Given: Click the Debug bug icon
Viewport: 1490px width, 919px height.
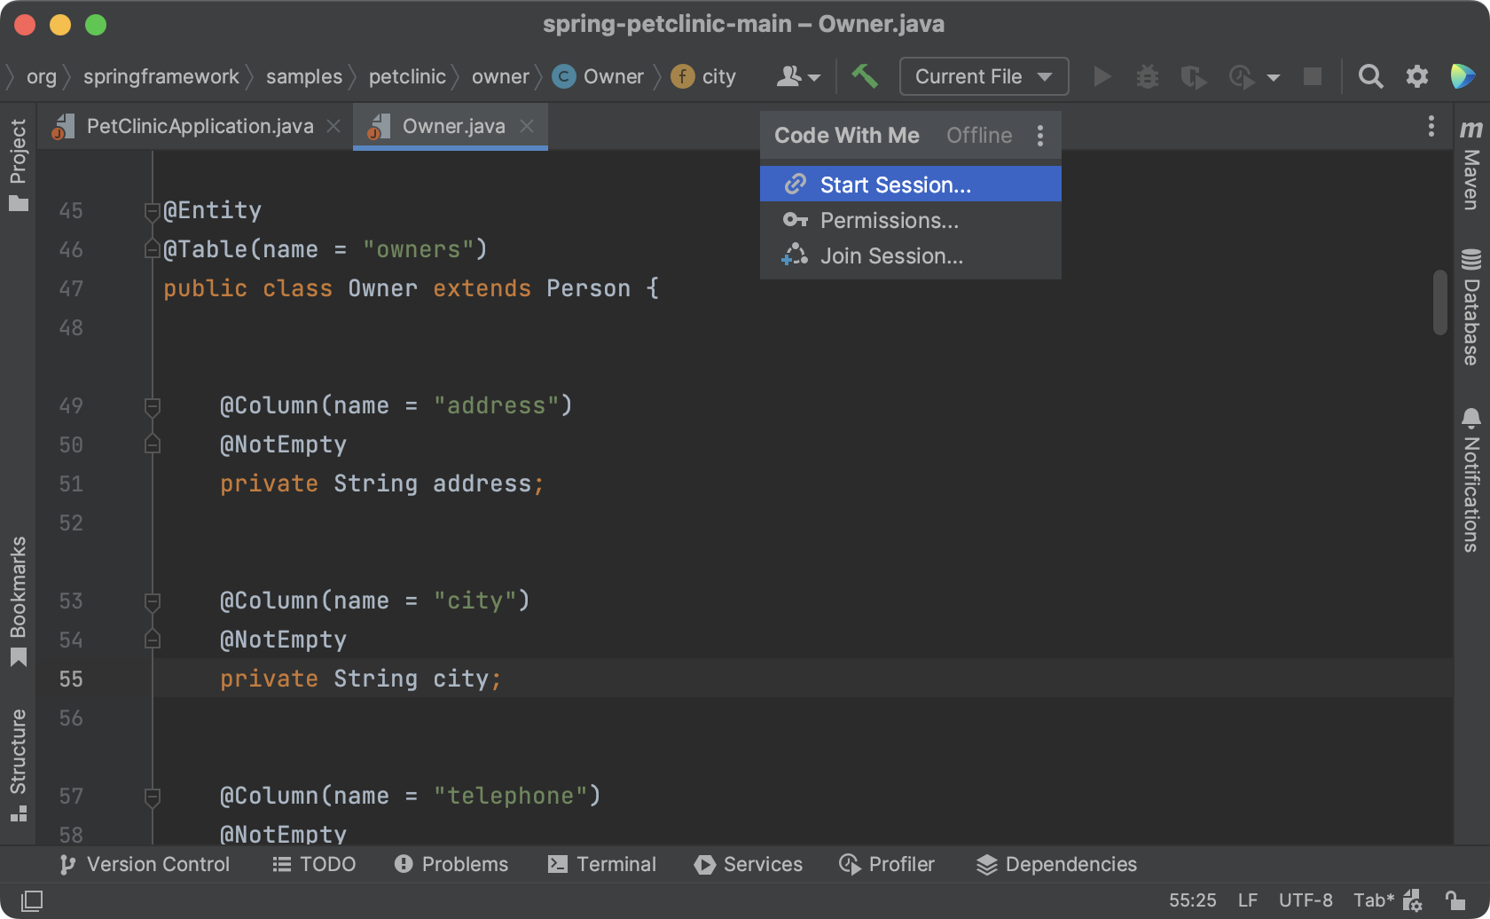Looking at the screenshot, I should [x=1148, y=77].
